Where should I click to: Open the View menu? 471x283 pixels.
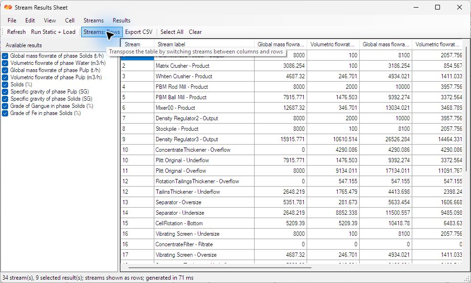(x=50, y=21)
